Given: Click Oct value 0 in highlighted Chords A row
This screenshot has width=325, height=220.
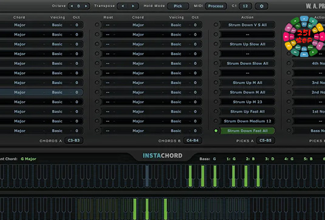Looking at the screenshot, I should click(x=77, y=92).
